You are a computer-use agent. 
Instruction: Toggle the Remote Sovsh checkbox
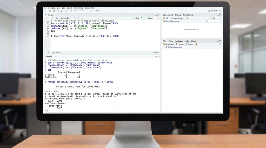(60, 18)
